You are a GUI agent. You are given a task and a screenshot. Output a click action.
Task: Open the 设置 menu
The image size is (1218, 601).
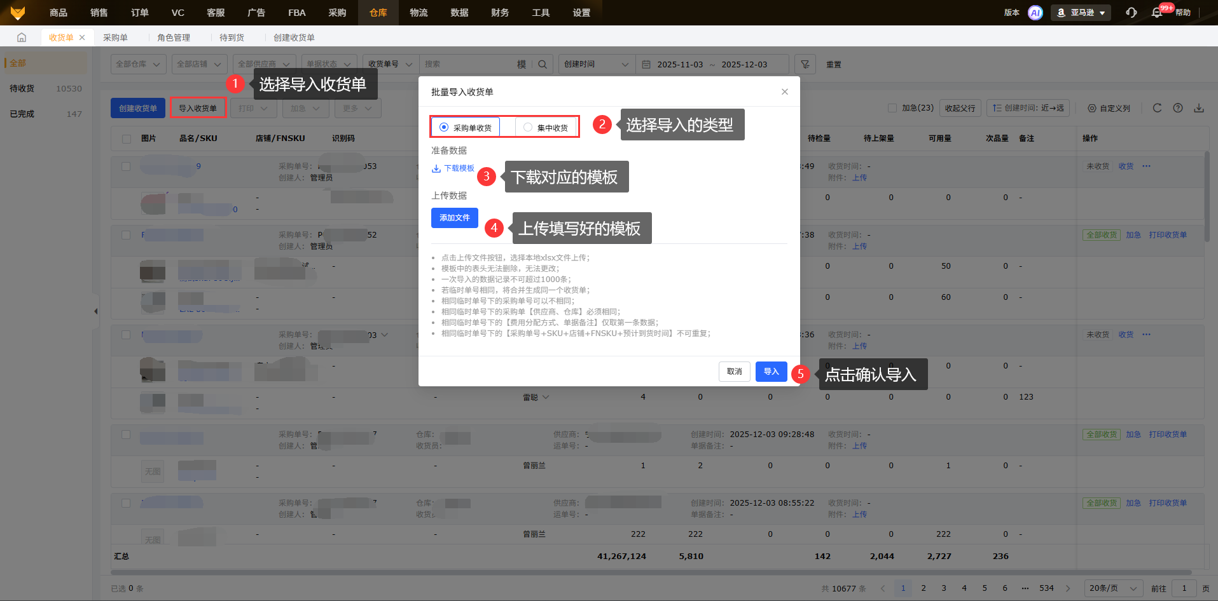(581, 13)
